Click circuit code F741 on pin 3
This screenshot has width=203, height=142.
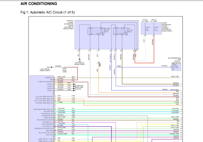73,81
